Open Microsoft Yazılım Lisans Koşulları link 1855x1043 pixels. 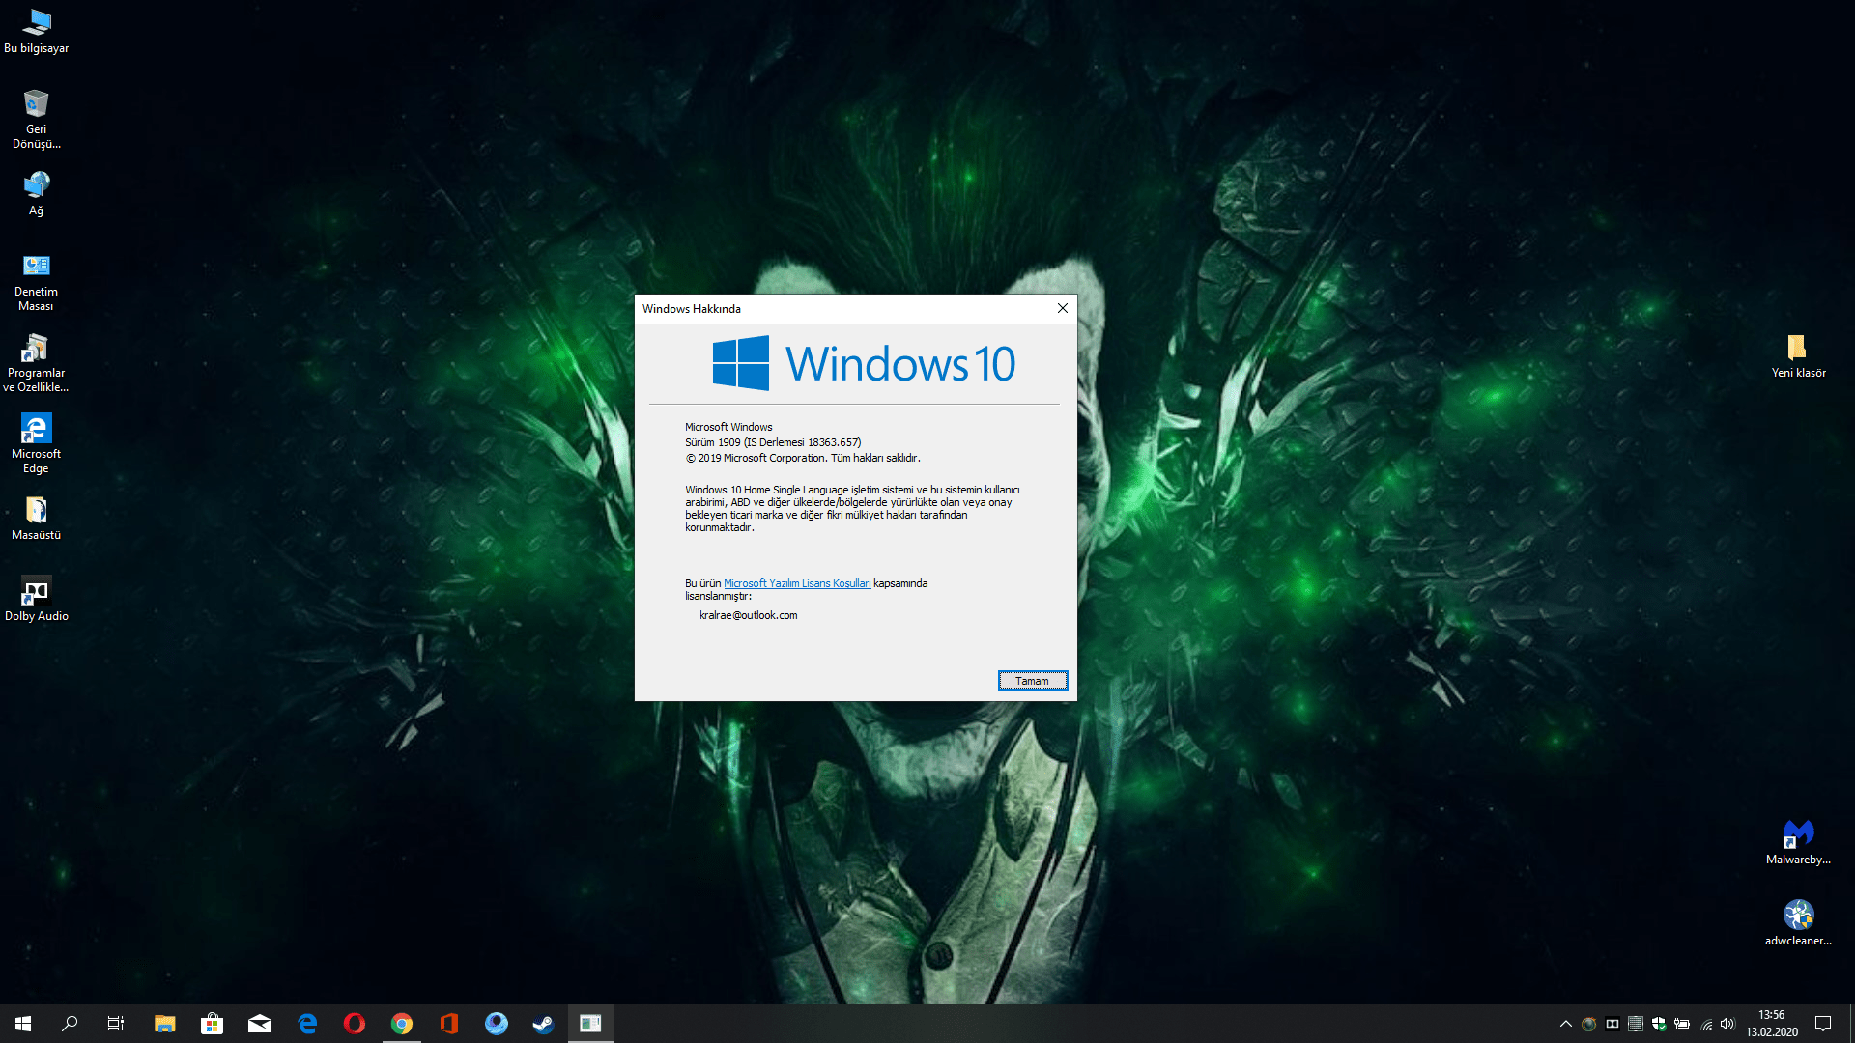tap(796, 583)
